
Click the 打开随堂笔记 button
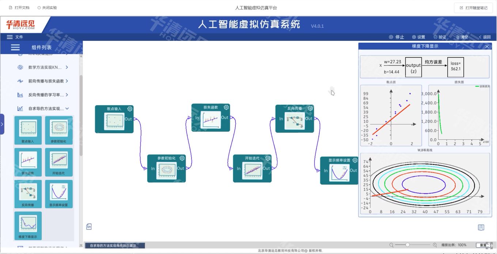[473, 8]
